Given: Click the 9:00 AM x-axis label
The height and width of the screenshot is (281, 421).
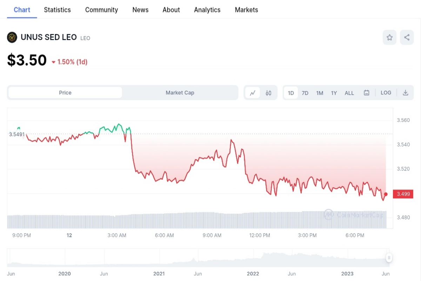Looking at the screenshot, I should click(x=212, y=235).
